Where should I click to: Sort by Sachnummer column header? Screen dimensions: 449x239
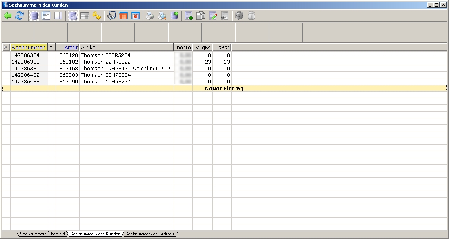28,47
